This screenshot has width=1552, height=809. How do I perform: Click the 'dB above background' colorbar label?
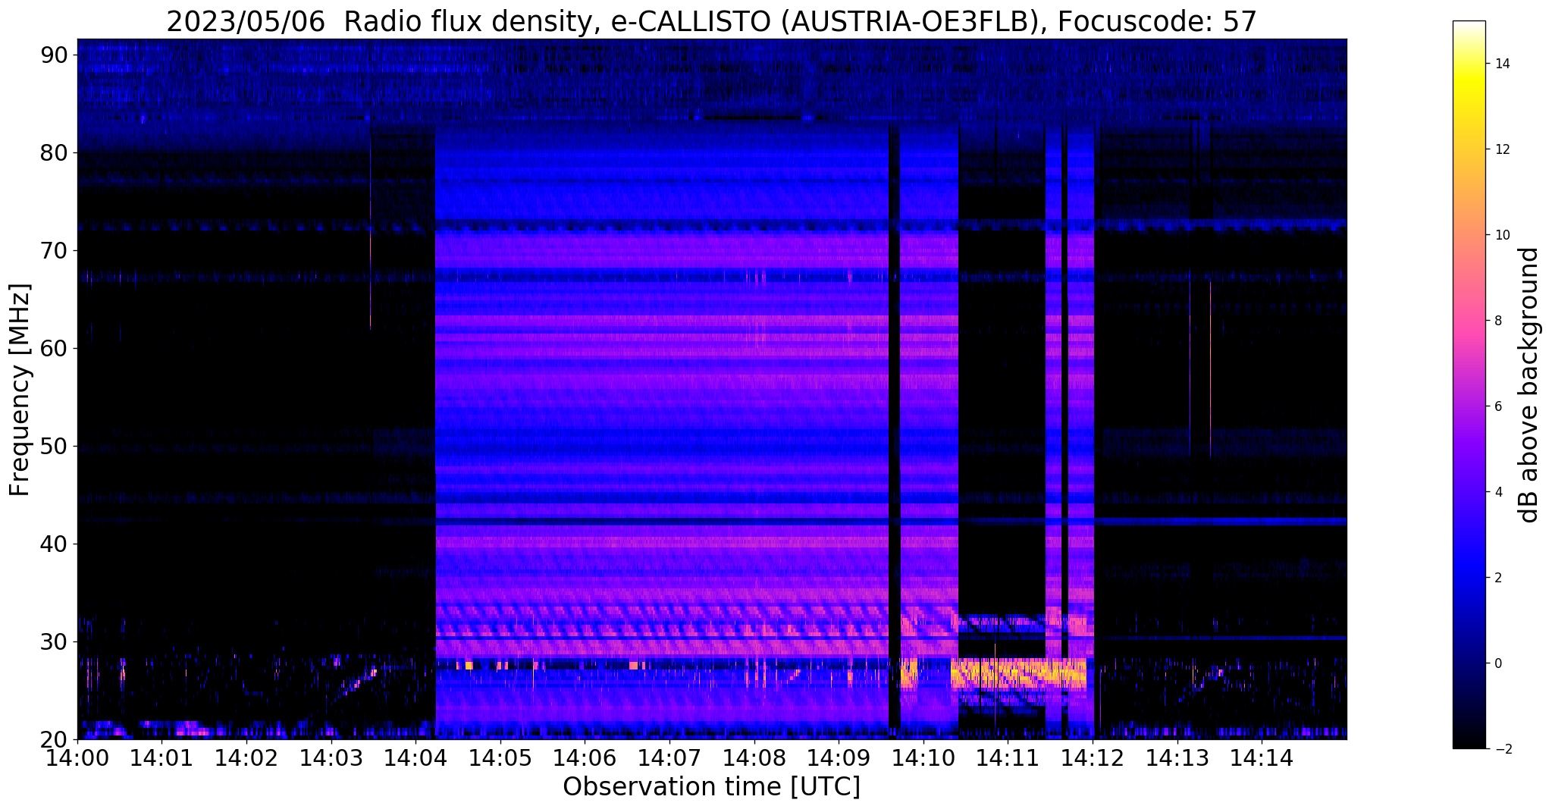tap(1529, 385)
